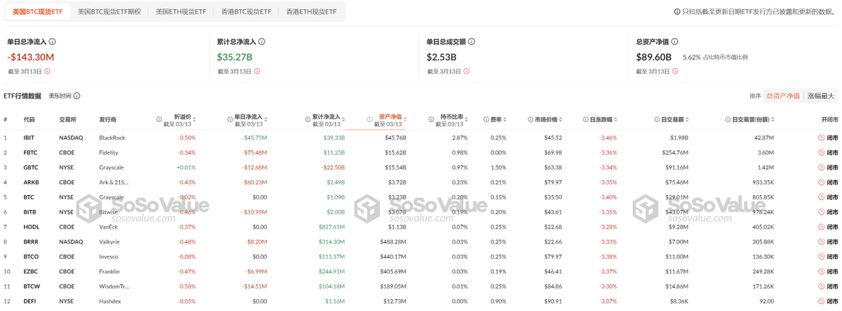Click the -$143.30M daily net inflow figure
Viewport: 842px width, 311px height.
tap(31, 57)
